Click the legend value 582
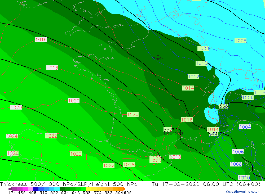 pyautogui.click(x=108, y=192)
